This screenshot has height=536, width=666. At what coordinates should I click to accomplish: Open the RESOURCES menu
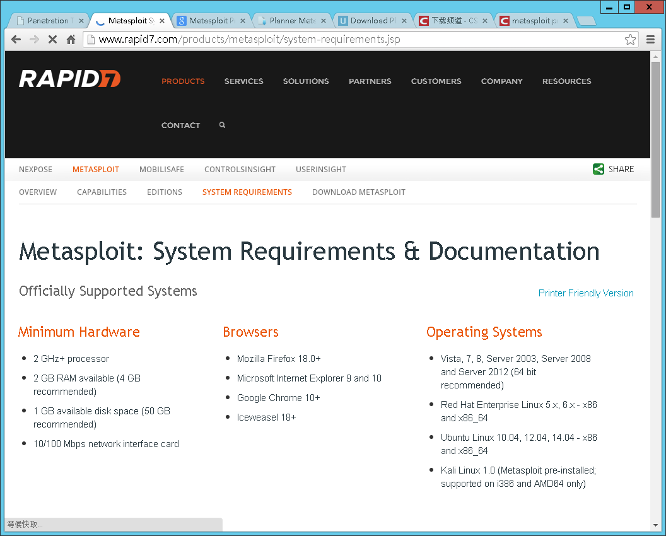pos(566,81)
